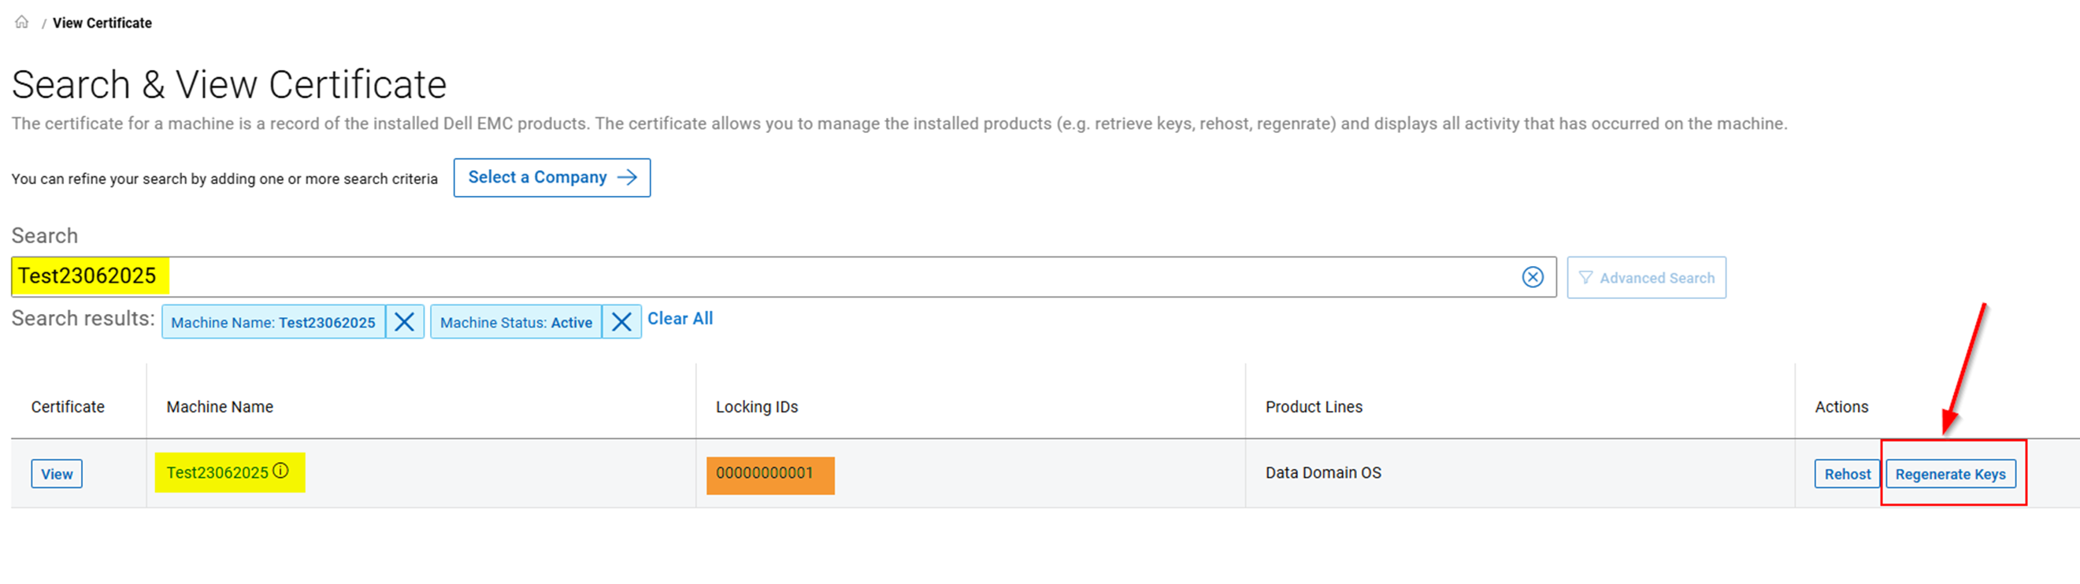Viewport: 2080px width, 584px height.
Task: Click the Rehost button
Action: [1846, 474]
